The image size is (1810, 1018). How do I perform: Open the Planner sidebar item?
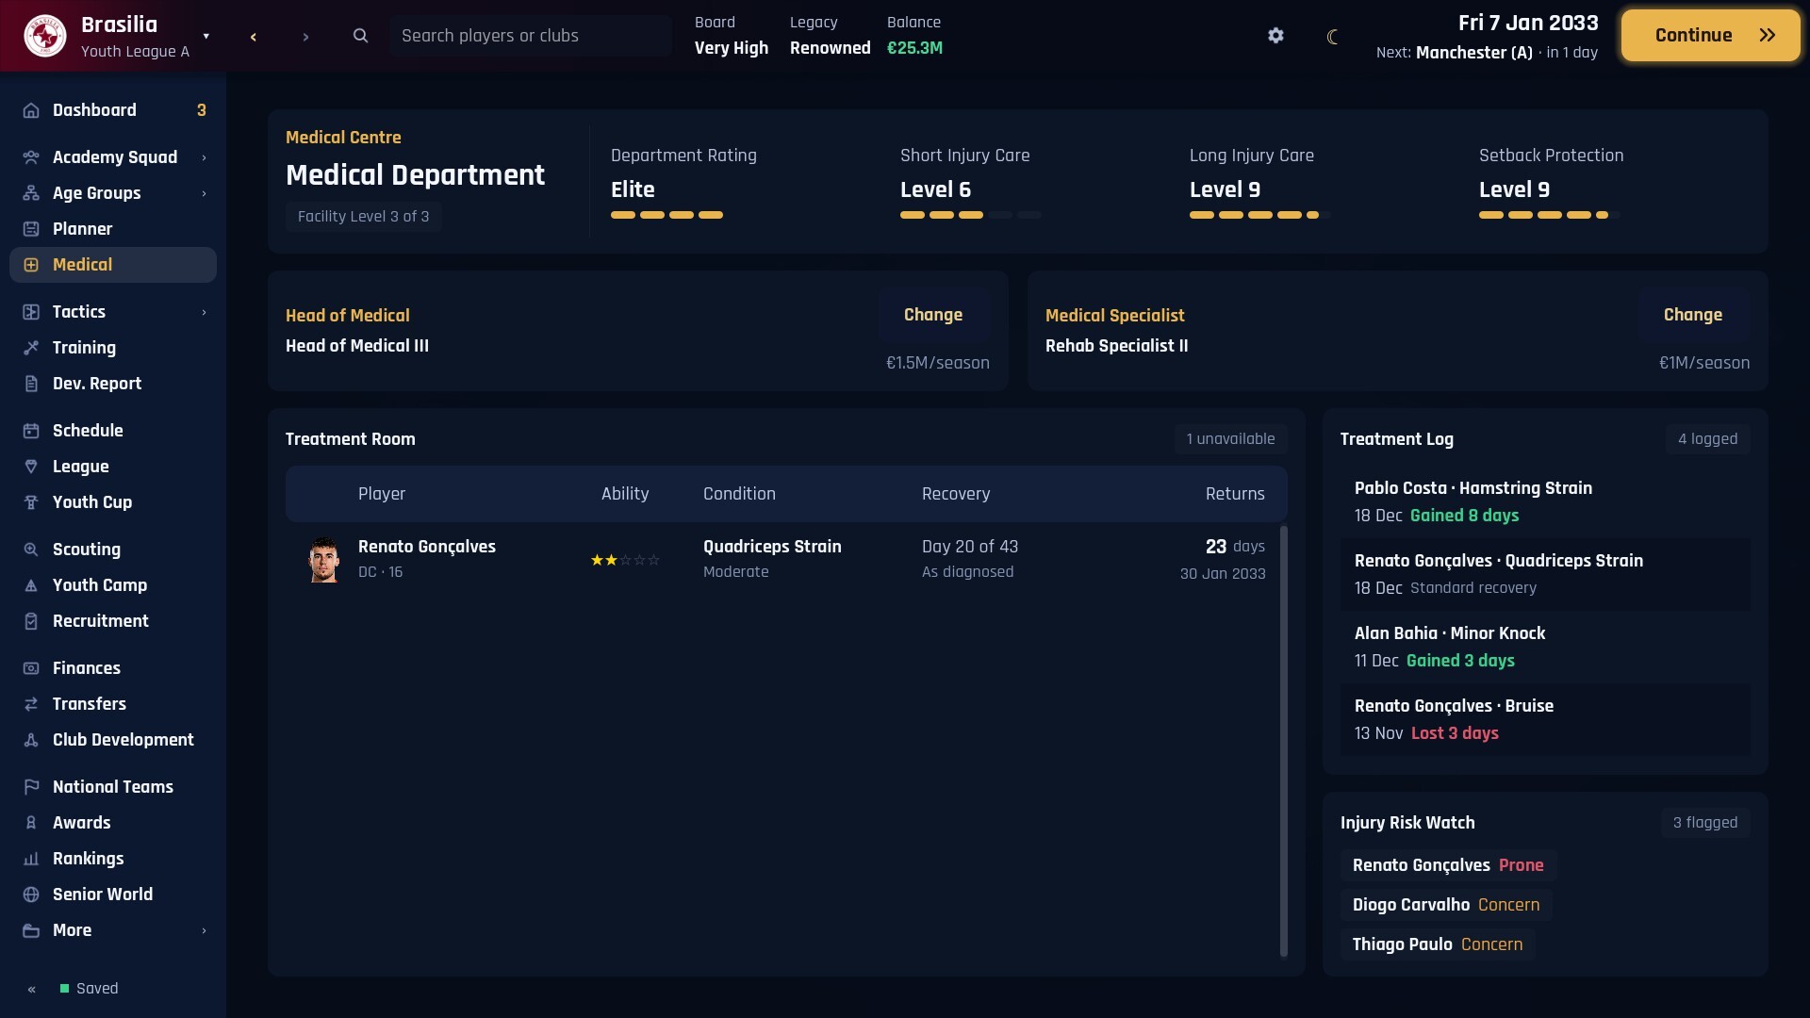113,229
